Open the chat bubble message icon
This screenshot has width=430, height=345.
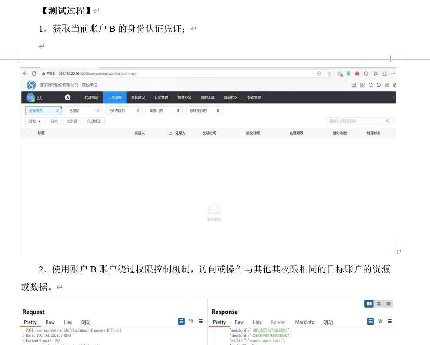tap(379, 85)
